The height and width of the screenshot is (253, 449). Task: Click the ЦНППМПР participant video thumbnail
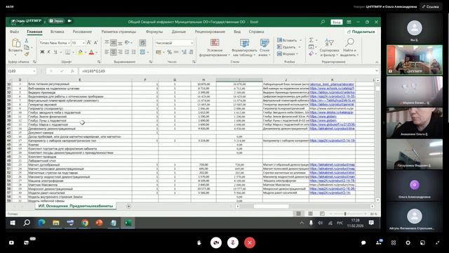click(414, 60)
